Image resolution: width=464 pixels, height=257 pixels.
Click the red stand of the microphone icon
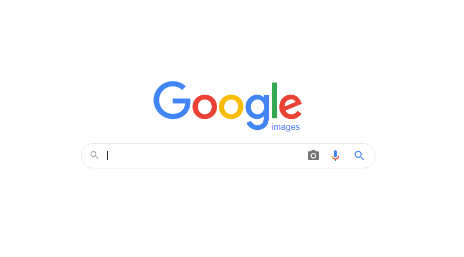pos(335,158)
